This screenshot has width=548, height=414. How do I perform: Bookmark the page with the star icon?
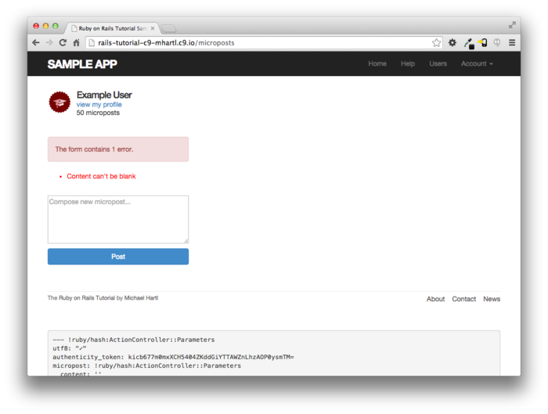(436, 42)
